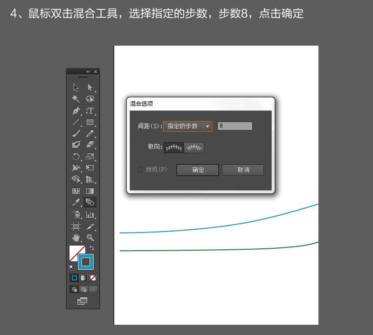Switch to Draw Normal mode
373x335 pixels.
pyautogui.click(x=74, y=289)
